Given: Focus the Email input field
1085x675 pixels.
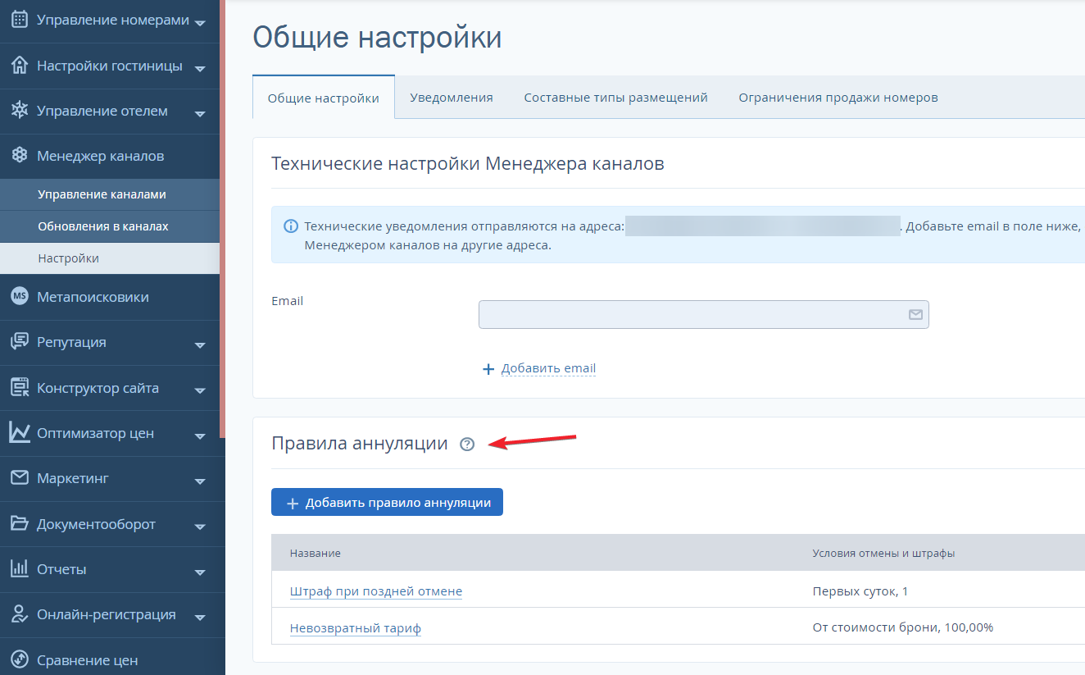Looking at the screenshot, I should pos(703,314).
